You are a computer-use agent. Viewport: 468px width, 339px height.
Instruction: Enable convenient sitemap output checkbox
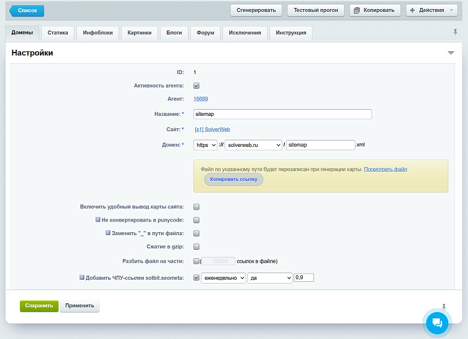point(196,207)
